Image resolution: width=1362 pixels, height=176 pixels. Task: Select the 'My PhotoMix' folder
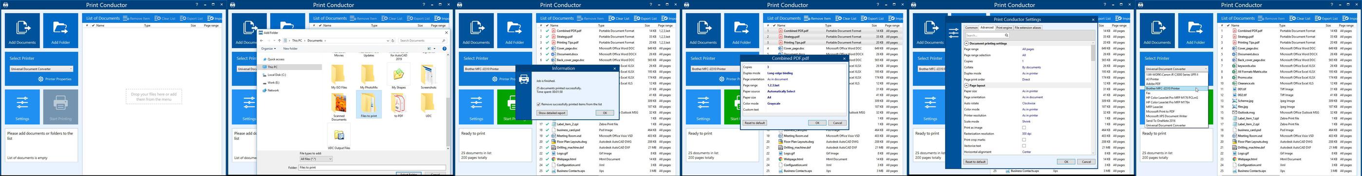pos(369,77)
